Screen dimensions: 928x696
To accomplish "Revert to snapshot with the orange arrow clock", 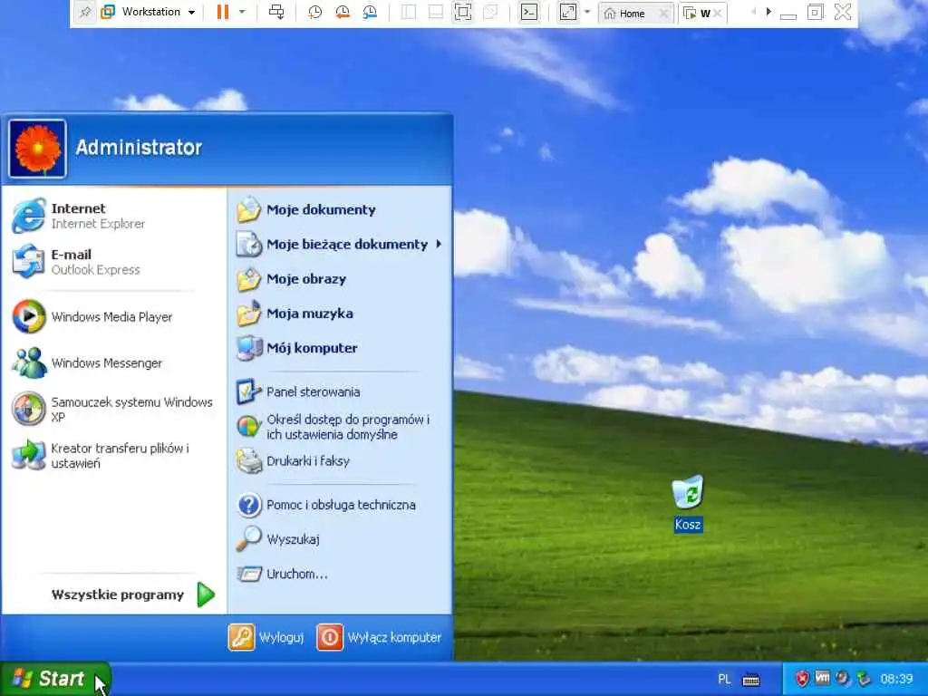I will [x=342, y=12].
